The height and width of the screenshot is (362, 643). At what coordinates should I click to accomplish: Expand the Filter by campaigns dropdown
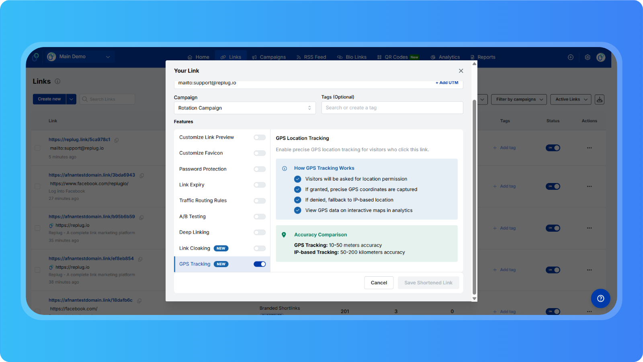(x=519, y=99)
